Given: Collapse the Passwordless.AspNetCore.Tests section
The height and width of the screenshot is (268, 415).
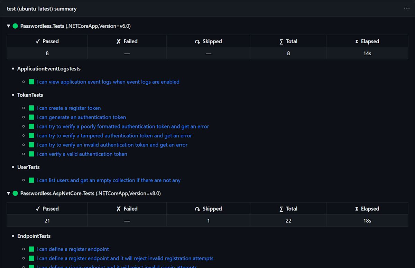Looking at the screenshot, I should [x=9, y=193].
